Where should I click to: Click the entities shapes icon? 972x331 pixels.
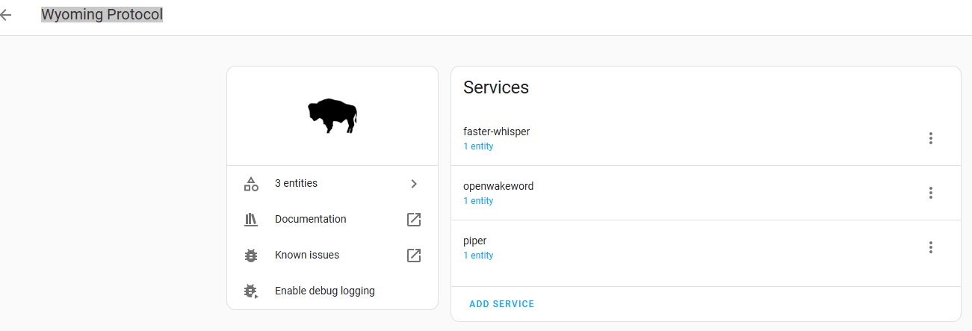(x=251, y=184)
